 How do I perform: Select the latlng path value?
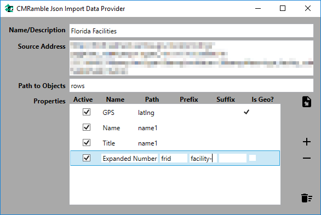[x=146, y=113]
